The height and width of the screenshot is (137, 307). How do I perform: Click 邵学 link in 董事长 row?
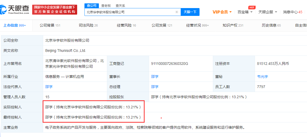155,77
